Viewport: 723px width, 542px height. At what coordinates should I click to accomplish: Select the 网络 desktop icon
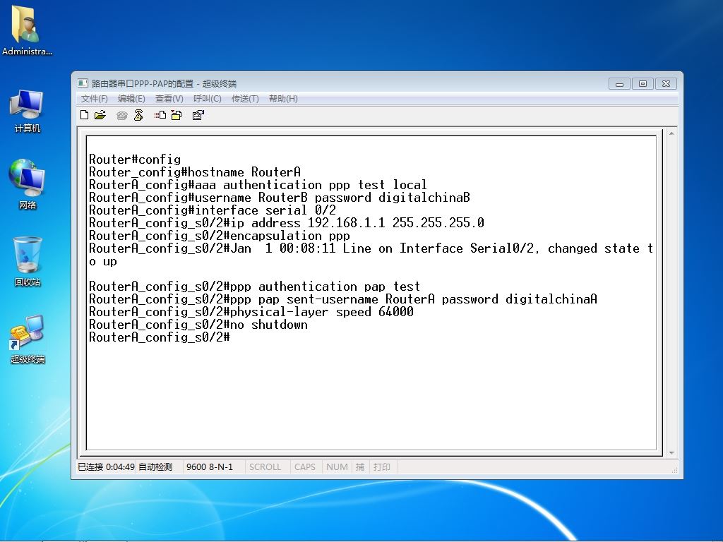point(28,184)
